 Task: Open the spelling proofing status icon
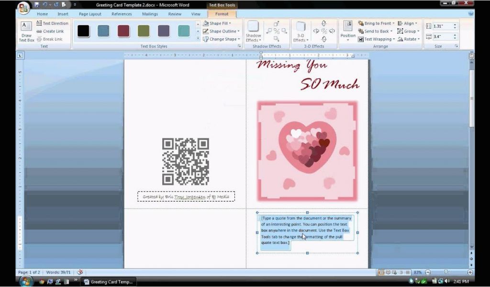[80, 272]
